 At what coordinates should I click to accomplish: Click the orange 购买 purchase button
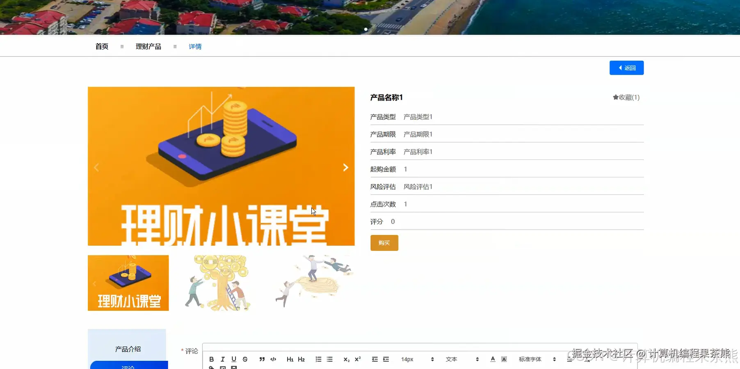384,243
